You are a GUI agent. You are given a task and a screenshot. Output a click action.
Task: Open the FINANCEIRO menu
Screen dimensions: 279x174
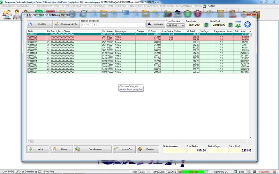135,6
